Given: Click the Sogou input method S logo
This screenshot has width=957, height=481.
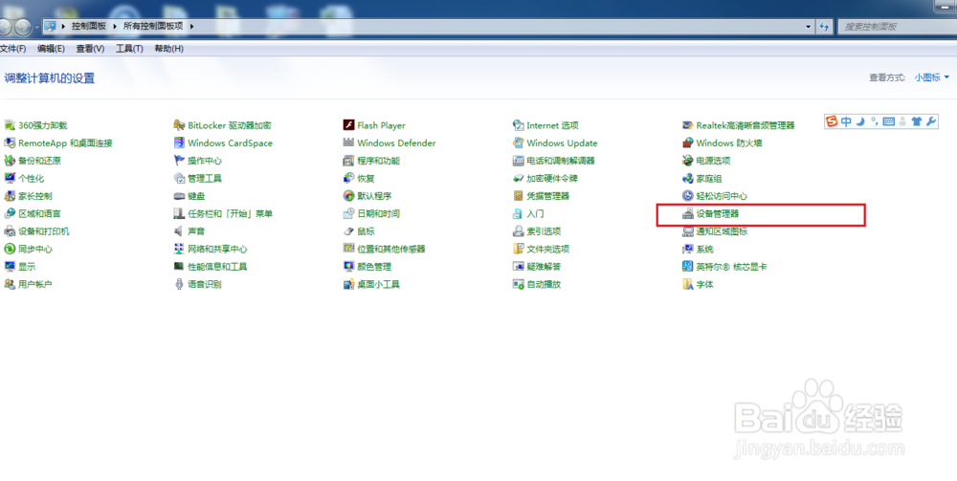Looking at the screenshot, I should [832, 121].
